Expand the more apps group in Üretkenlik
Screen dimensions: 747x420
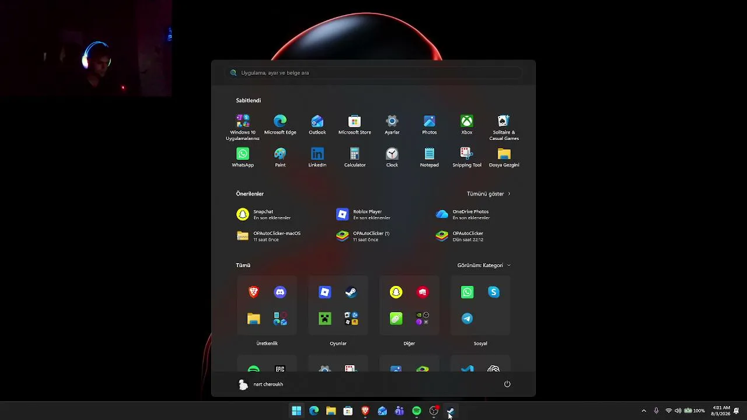(280, 318)
